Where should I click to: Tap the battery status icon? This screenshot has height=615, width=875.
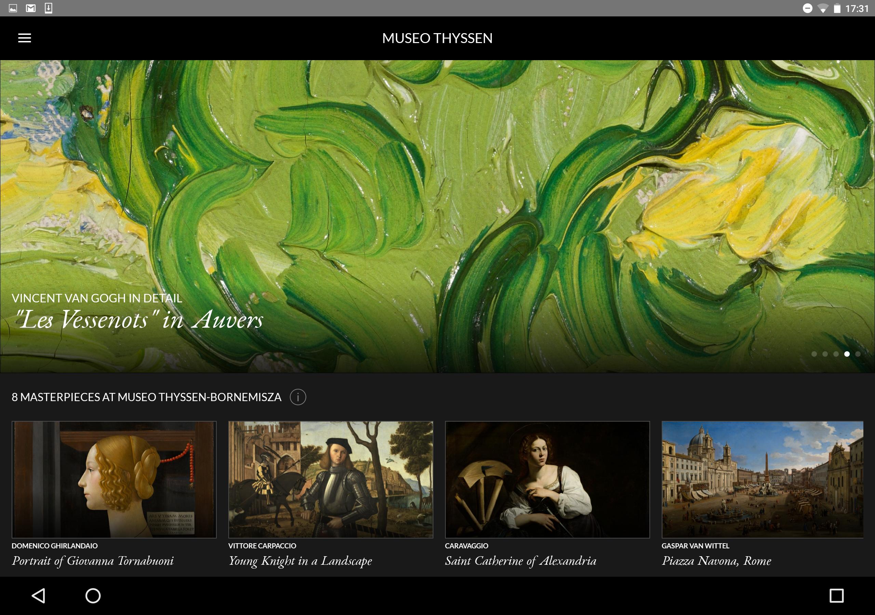[x=837, y=9]
